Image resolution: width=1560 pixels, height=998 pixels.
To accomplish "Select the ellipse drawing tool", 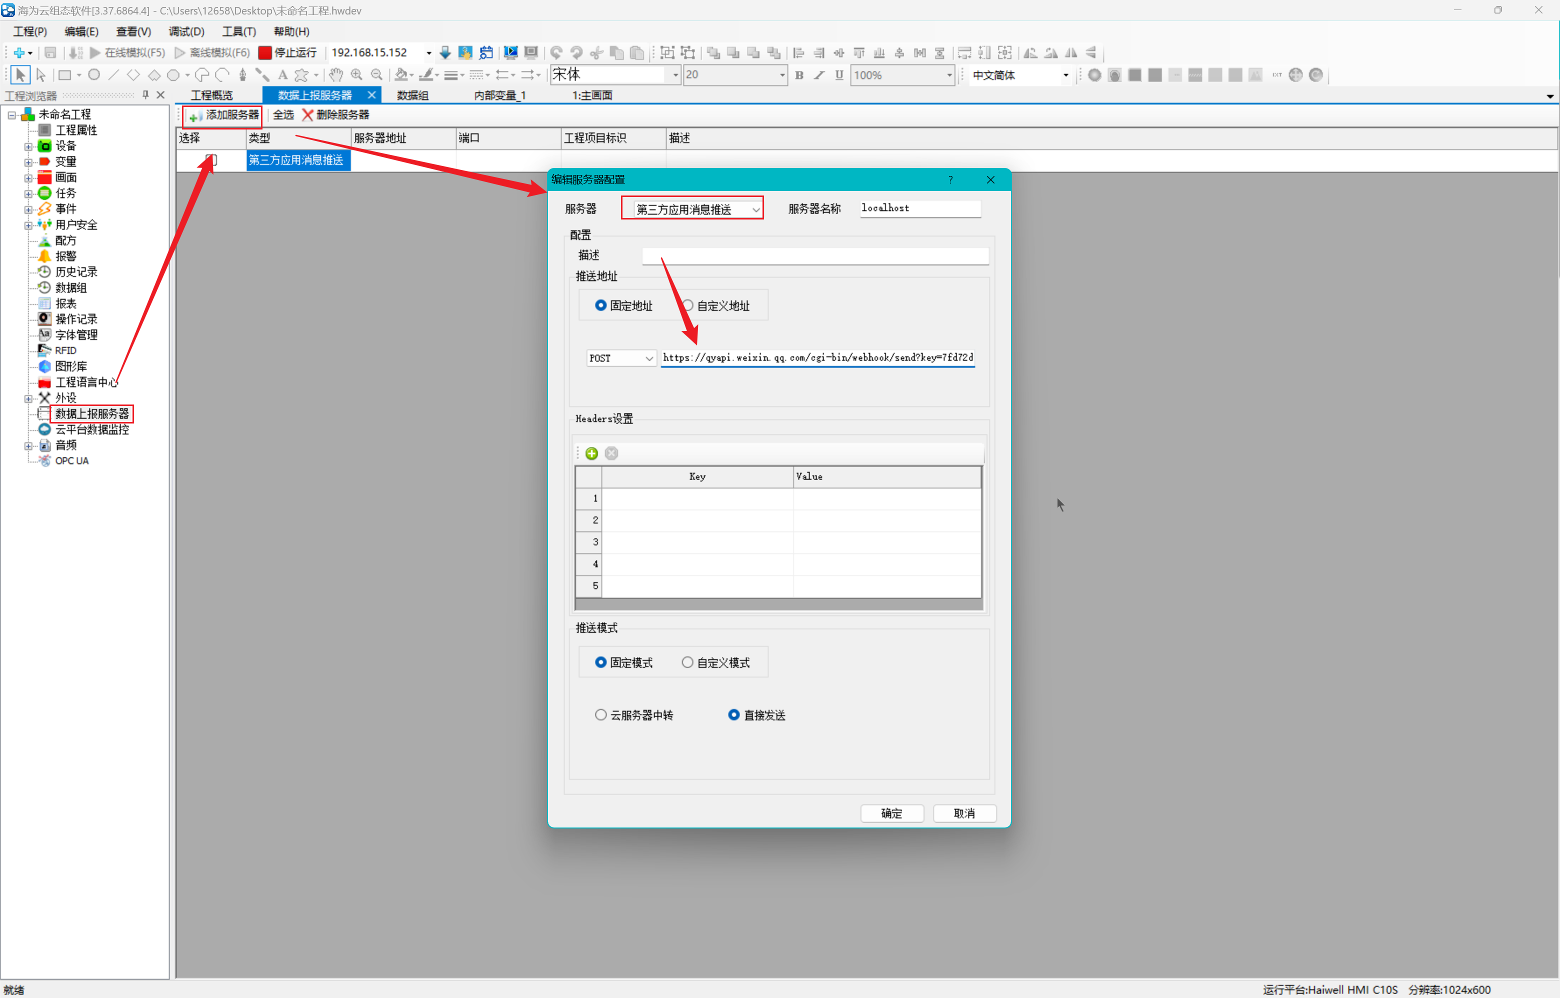I will (94, 75).
